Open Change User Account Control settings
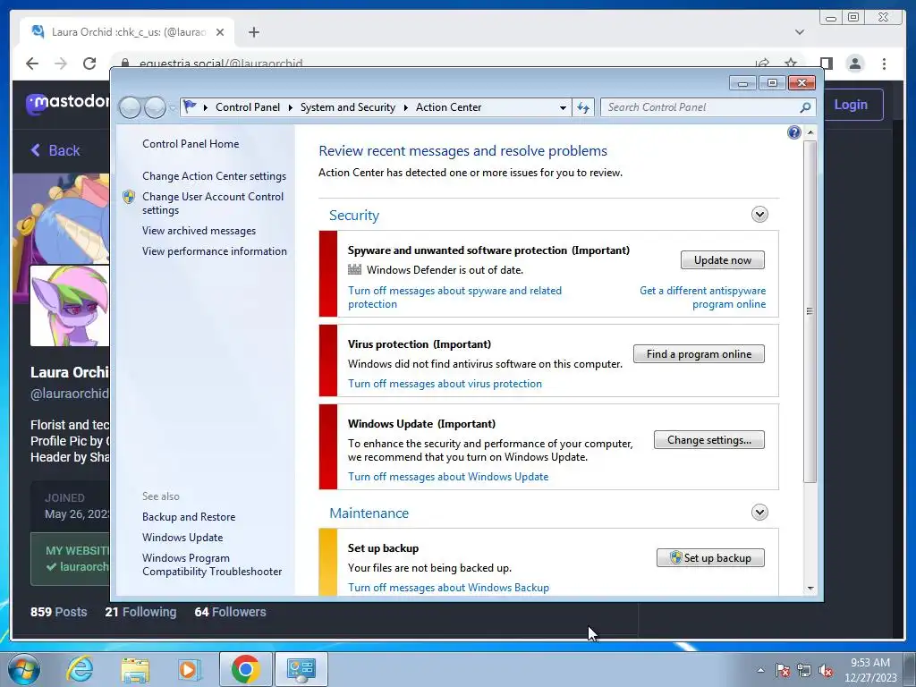 coord(213,203)
